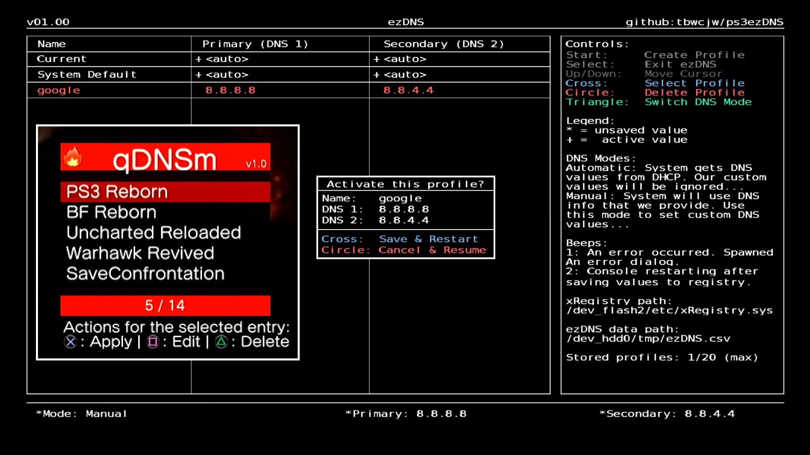Image resolution: width=810 pixels, height=455 pixels.
Task: Select the SaveConfrontation entry
Action: (145, 274)
